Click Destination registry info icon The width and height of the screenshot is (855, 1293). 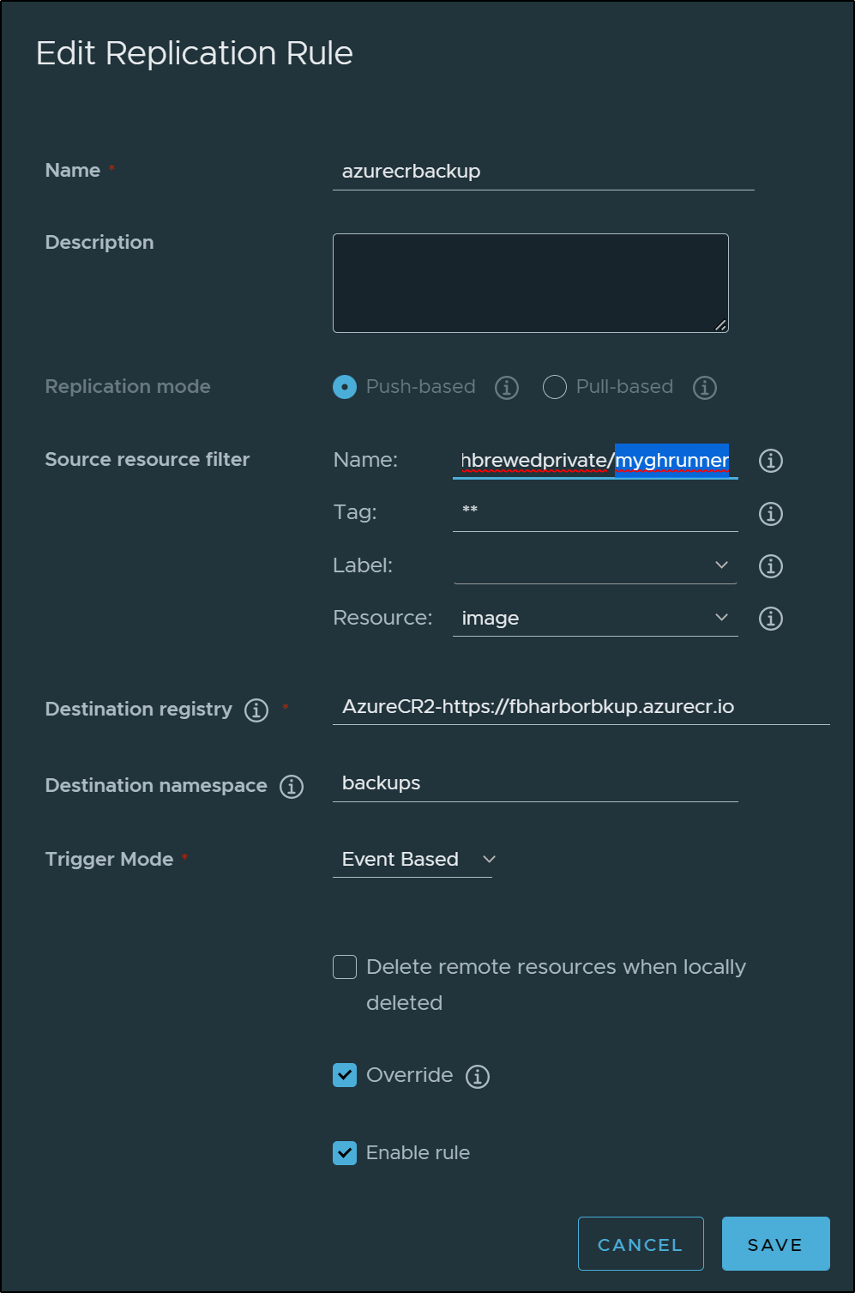coord(256,710)
